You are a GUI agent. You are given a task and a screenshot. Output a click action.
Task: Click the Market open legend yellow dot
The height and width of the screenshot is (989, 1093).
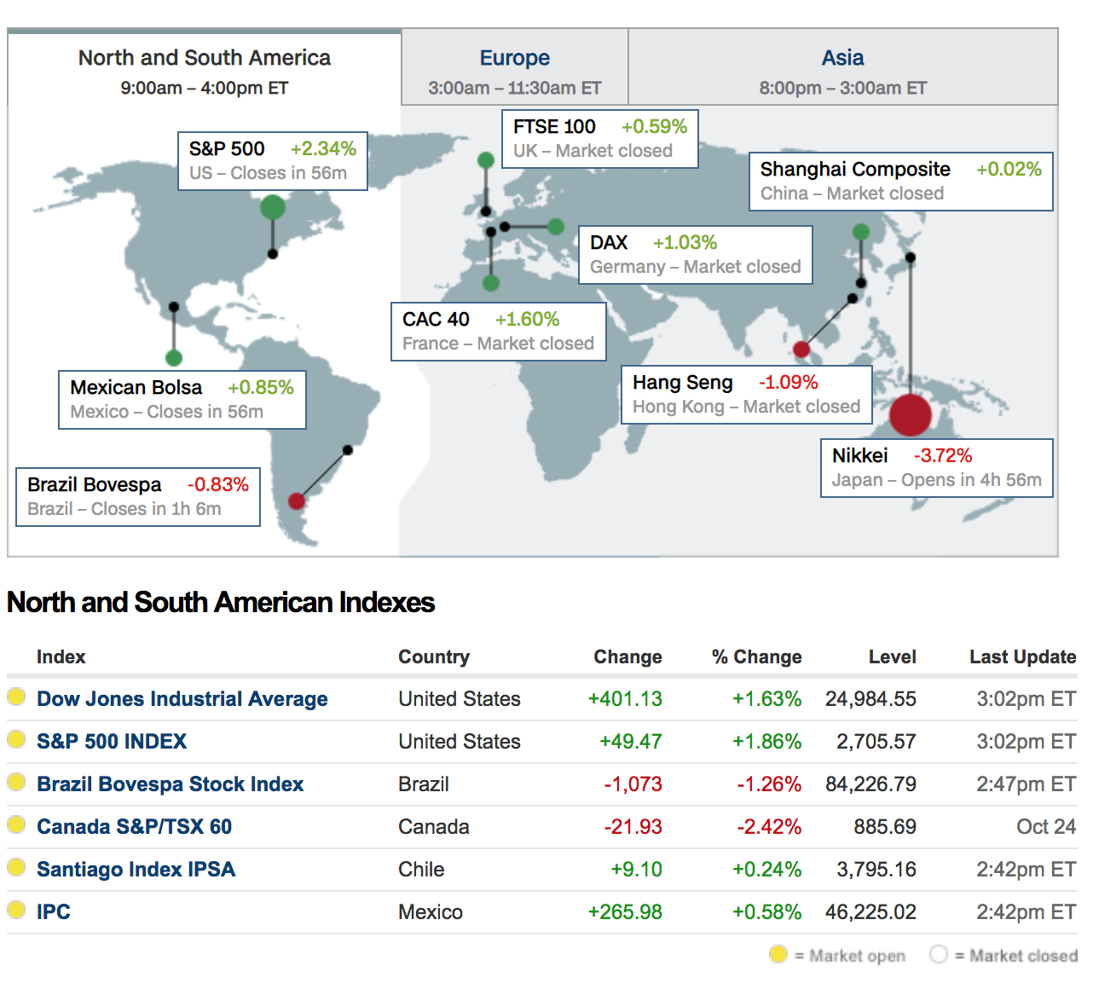coord(778,954)
